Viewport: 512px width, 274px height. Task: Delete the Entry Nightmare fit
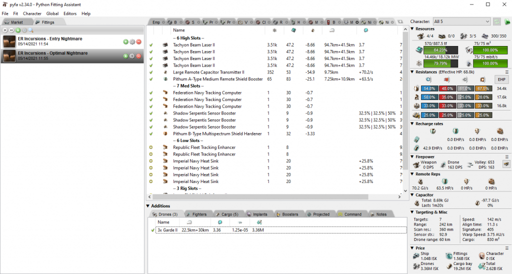[x=139, y=42]
